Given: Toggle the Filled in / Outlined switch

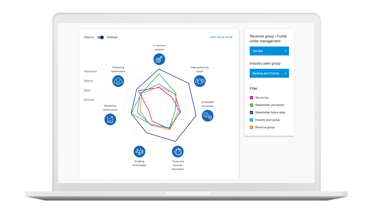Looking at the screenshot, I should click(100, 37).
